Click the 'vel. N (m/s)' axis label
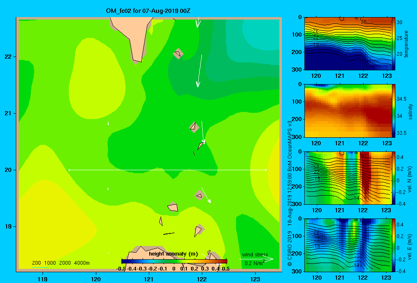The image size is (417, 283). (409, 179)
